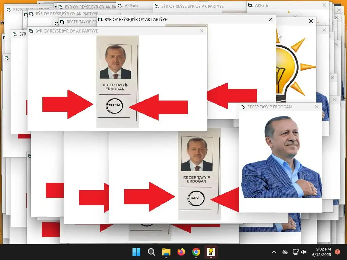The image size is (347, 260).
Task: Open File Explorer from the taskbar
Action: point(166,252)
